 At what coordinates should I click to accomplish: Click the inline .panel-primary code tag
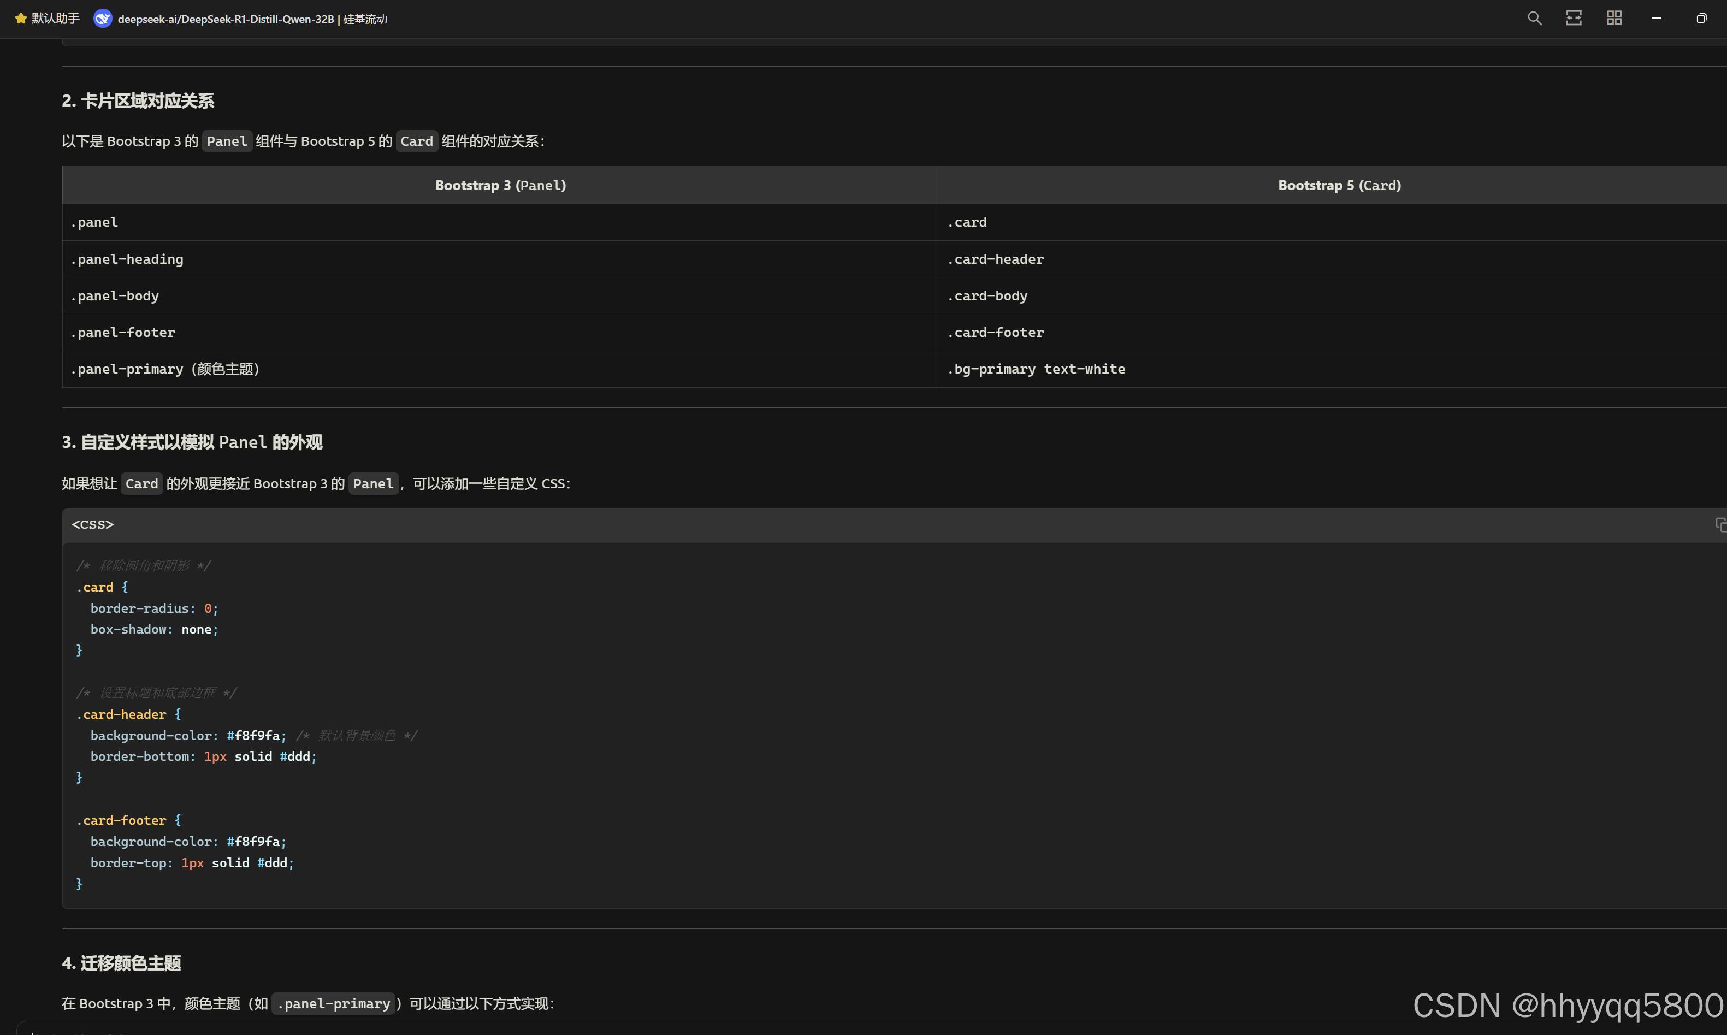pyautogui.click(x=333, y=1004)
